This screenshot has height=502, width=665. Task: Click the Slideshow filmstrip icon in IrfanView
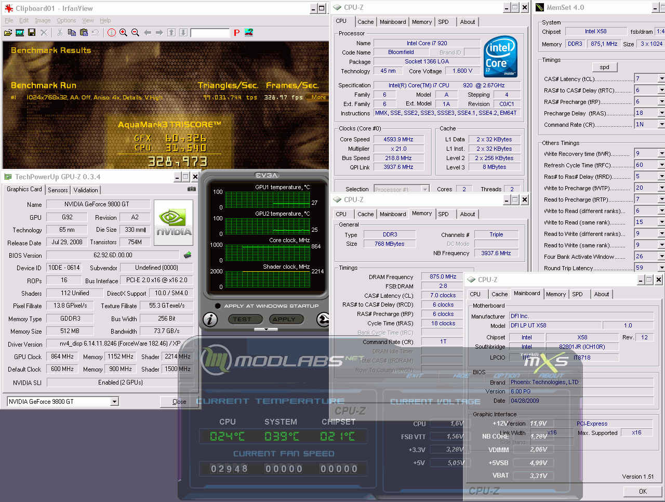(x=20, y=33)
